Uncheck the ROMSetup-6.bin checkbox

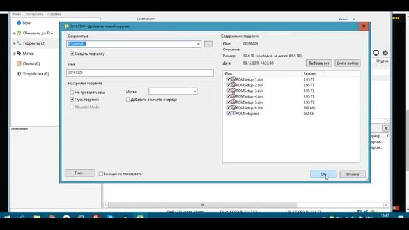[x=229, y=107]
